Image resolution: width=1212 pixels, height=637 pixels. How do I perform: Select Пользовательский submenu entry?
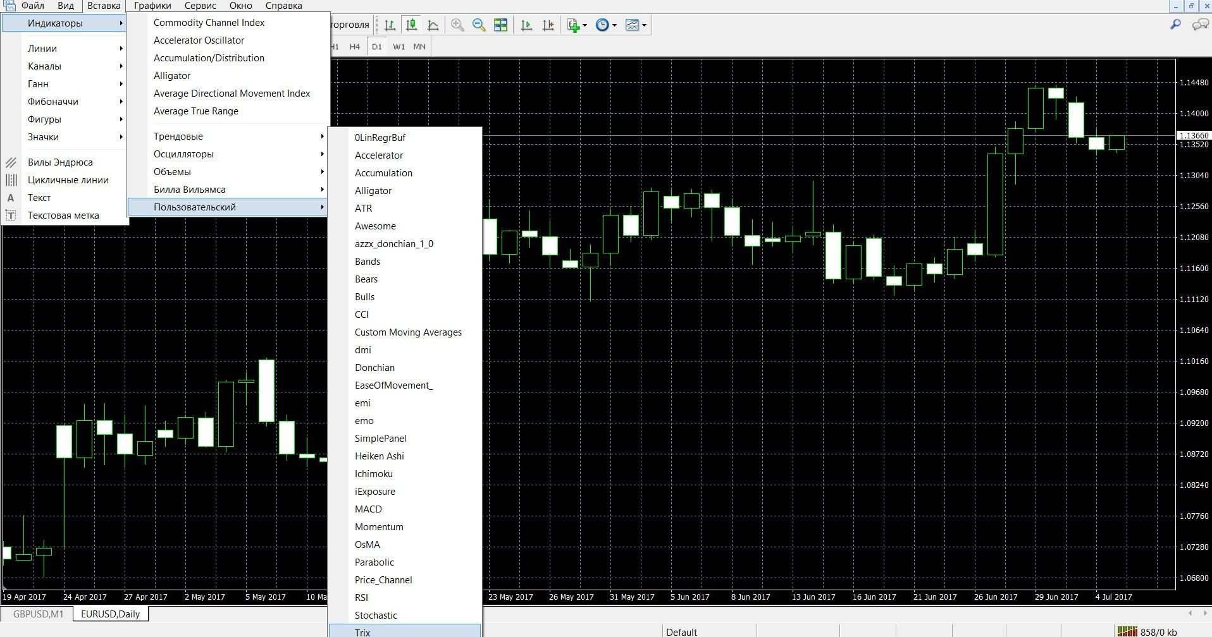coord(228,207)
